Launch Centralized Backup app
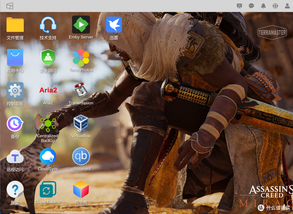 [x=48, y=123]
